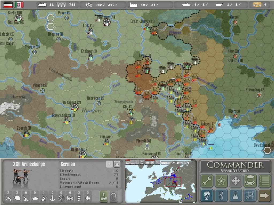Click the Posen city marker

click(x=67, y=18)
